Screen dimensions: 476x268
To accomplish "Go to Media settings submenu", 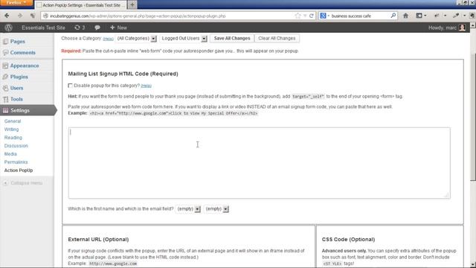I will click(10, 154).
